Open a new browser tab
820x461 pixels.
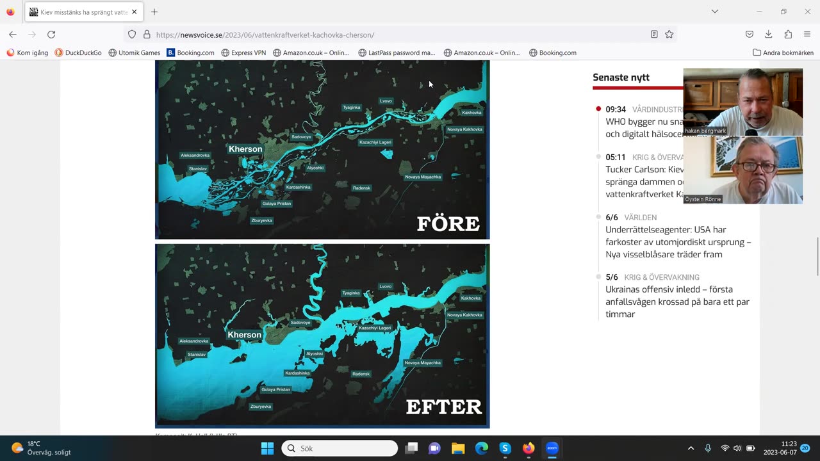[x=154, y=12]
